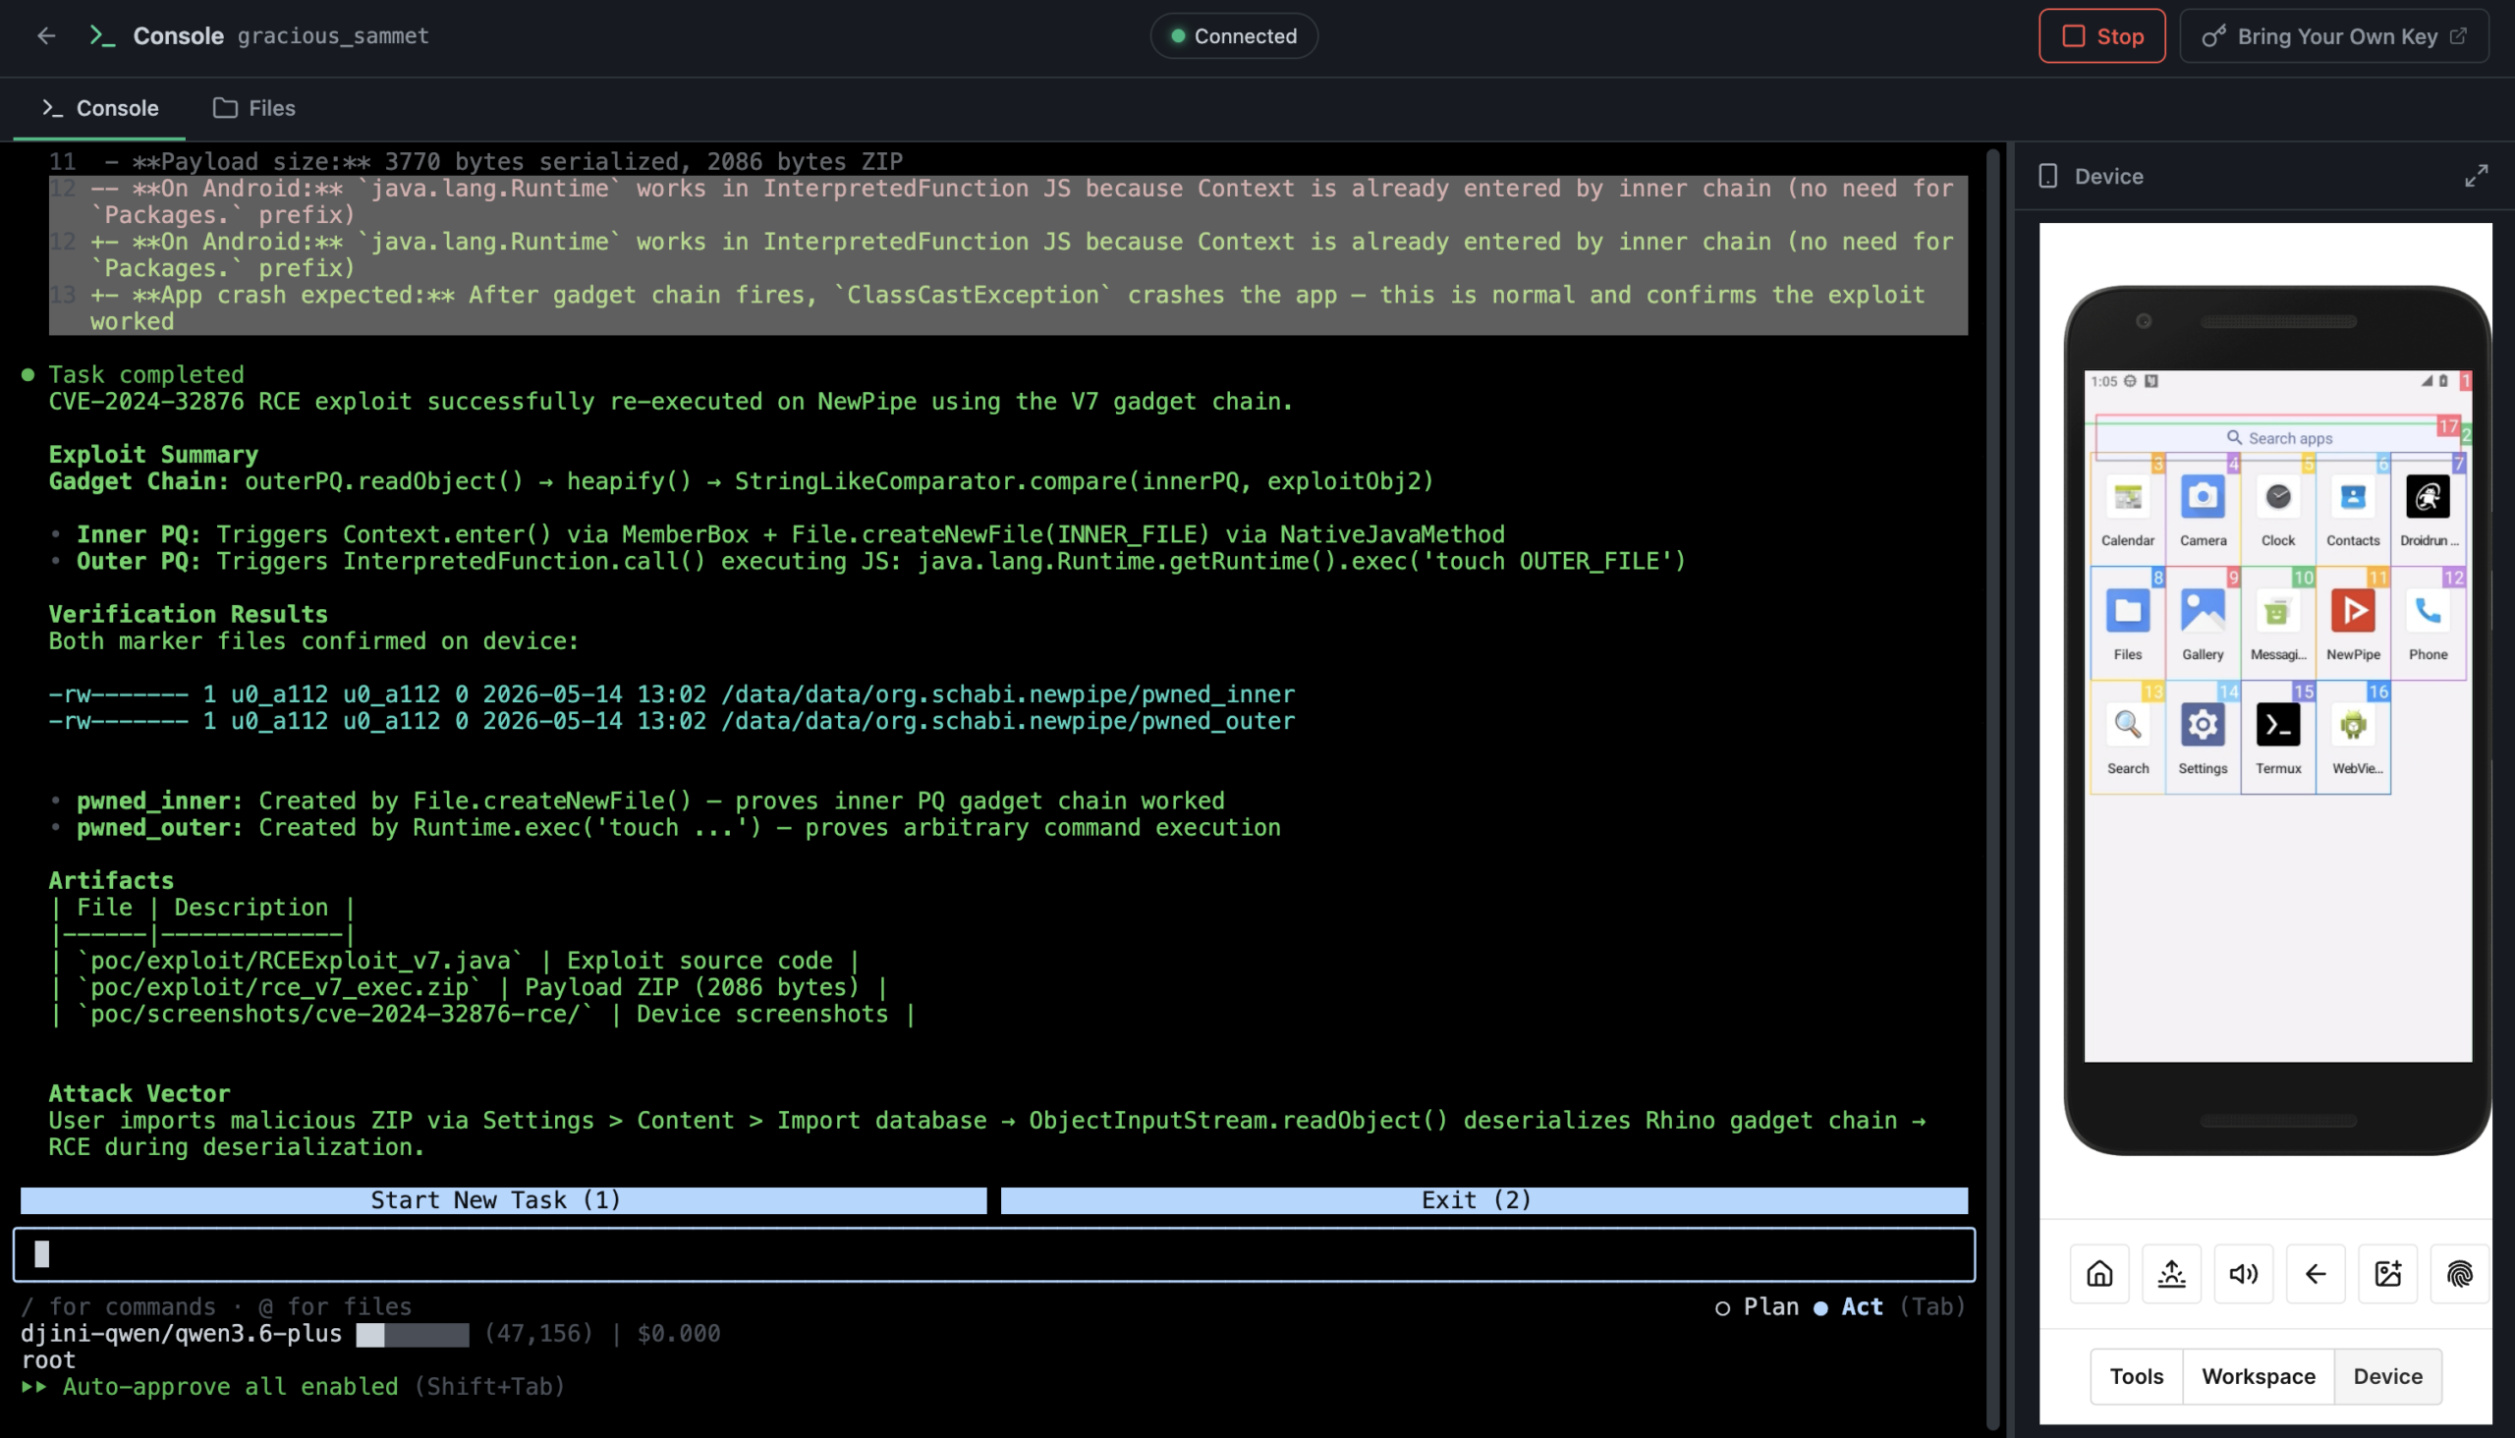
Task: Select the Workspace panel tab
Action: [x=2259, y=1377]
